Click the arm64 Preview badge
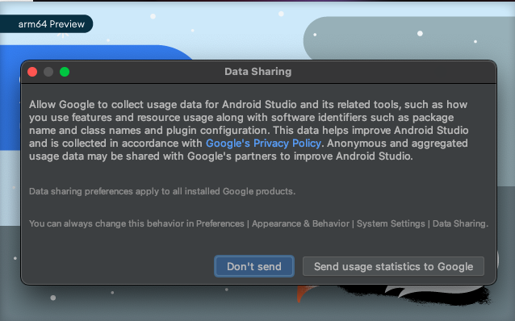 (46, 24)
